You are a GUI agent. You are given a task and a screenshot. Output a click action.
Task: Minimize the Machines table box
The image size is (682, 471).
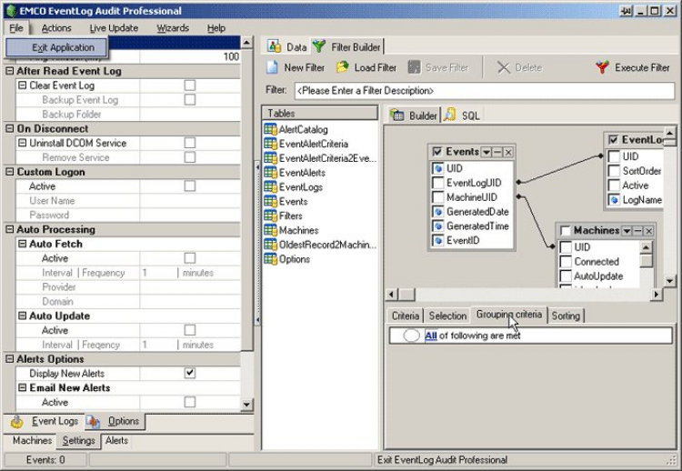637,230
